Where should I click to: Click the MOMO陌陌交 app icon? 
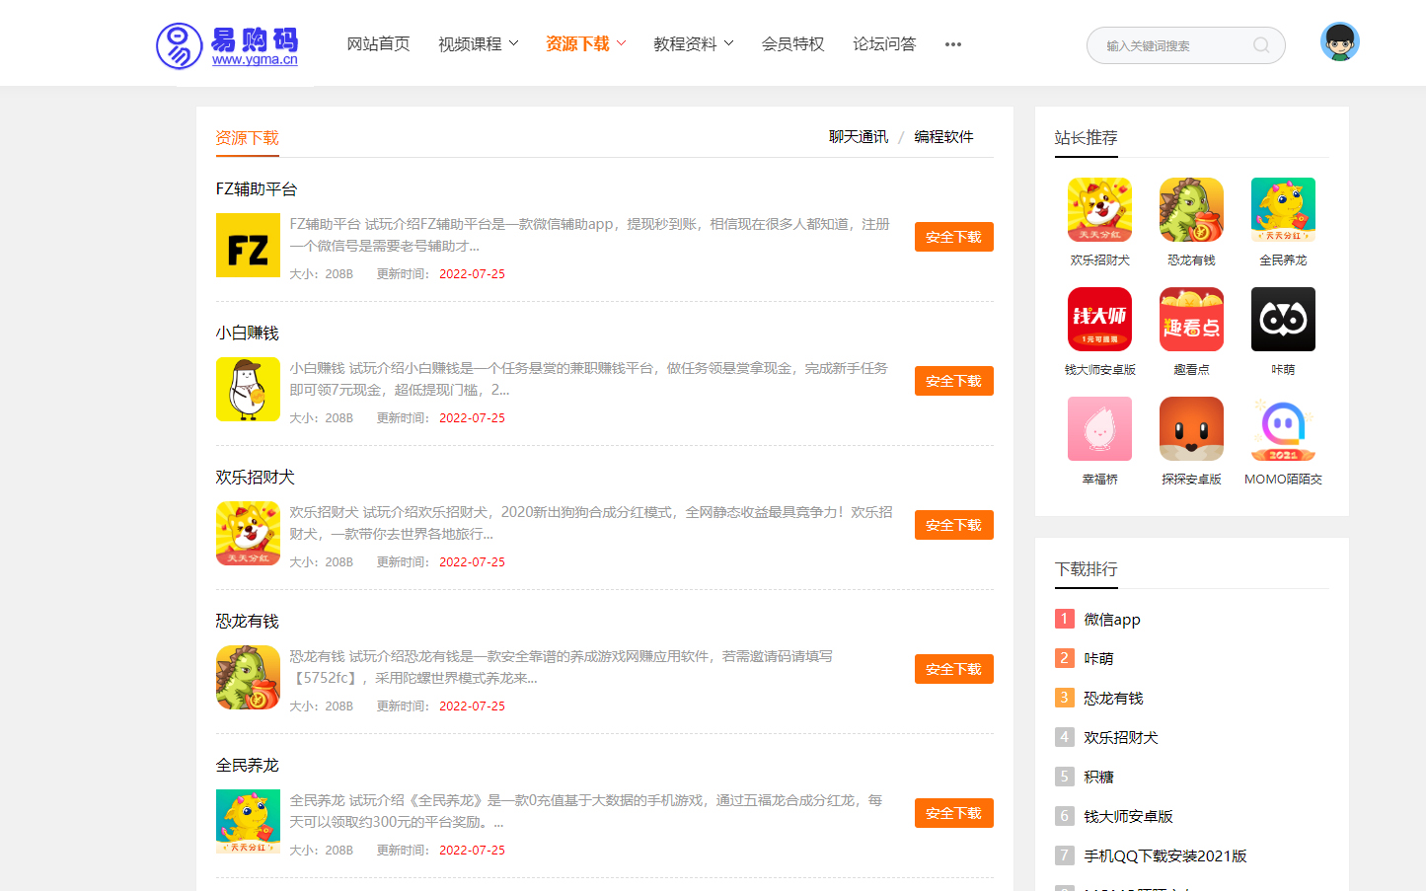[1283, 428]
